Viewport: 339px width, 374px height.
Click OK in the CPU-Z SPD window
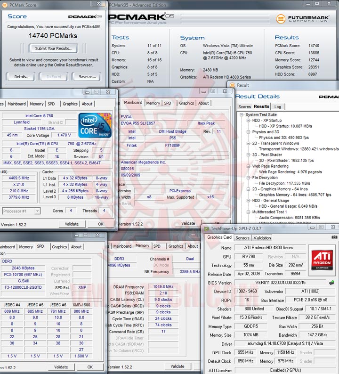(90, 367)
